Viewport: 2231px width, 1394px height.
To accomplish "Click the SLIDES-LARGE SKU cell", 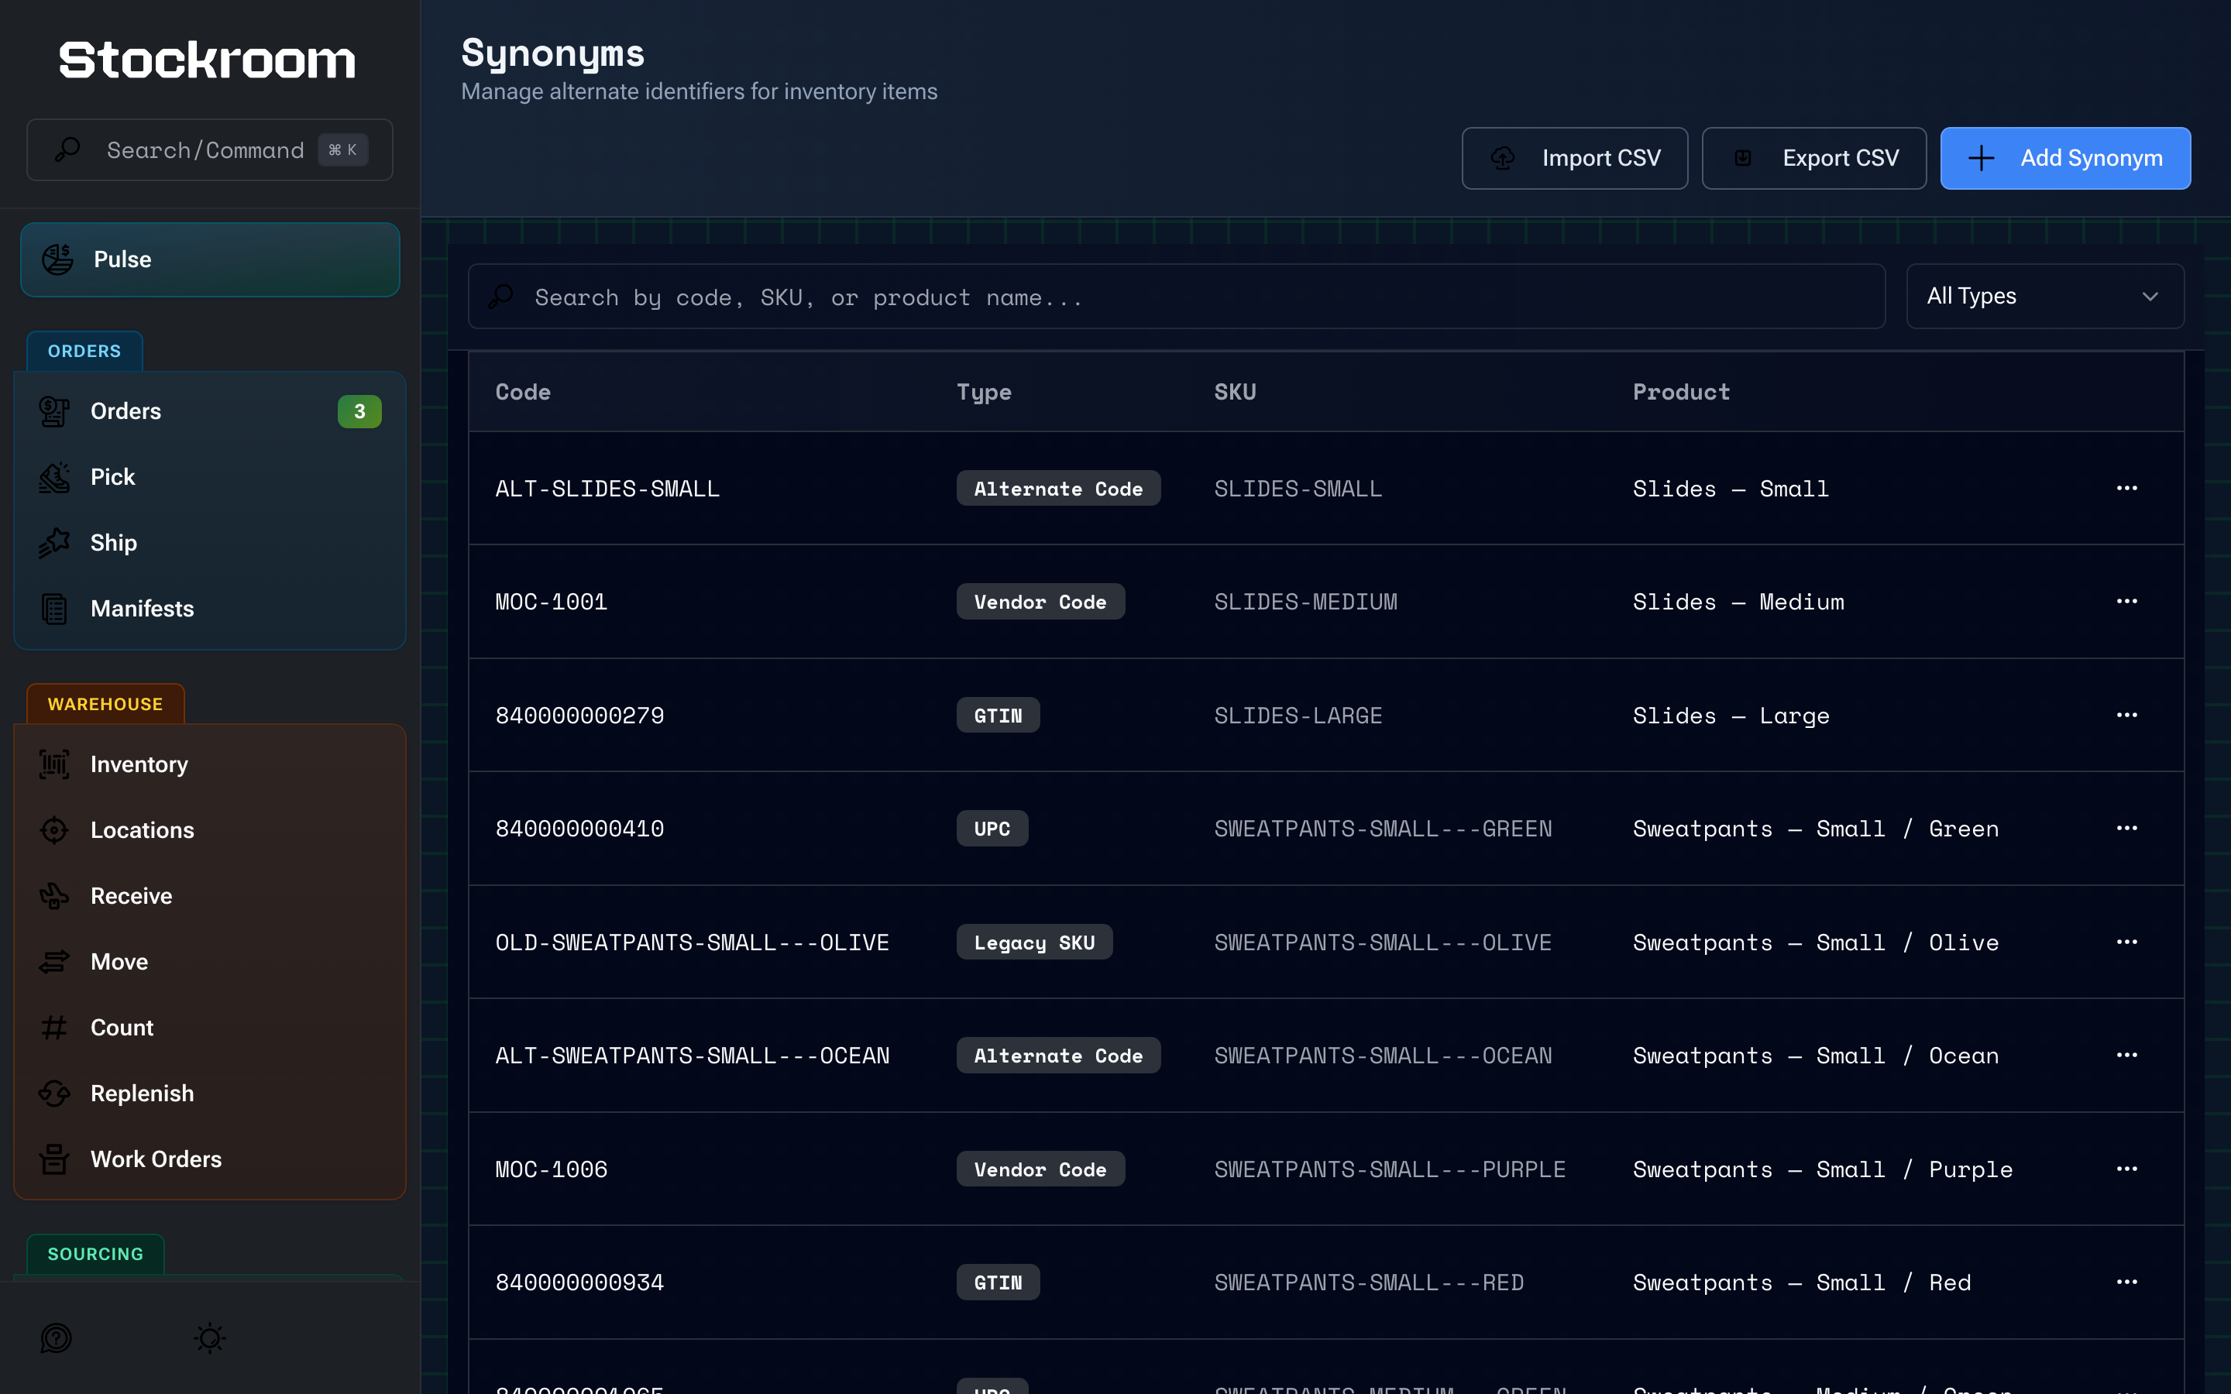I will coord(1298,716).
